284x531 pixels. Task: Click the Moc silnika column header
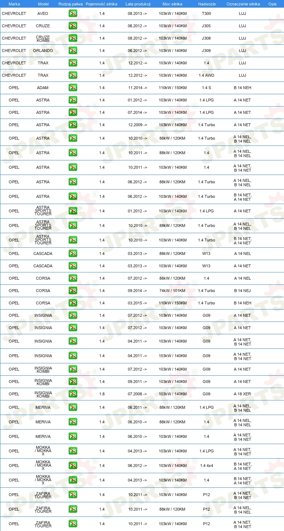(173, 4)
